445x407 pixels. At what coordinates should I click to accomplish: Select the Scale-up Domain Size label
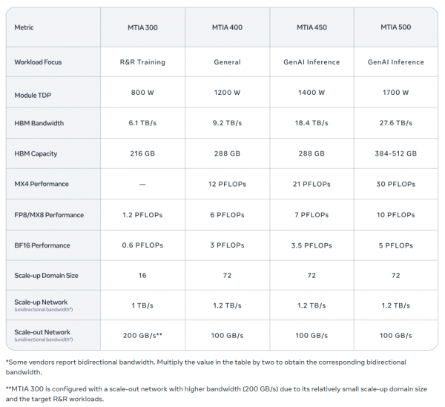coord(46,275)
